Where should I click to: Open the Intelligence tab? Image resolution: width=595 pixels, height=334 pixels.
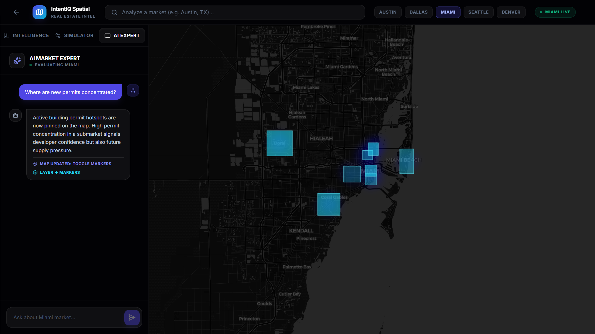(x=26, y=36)
